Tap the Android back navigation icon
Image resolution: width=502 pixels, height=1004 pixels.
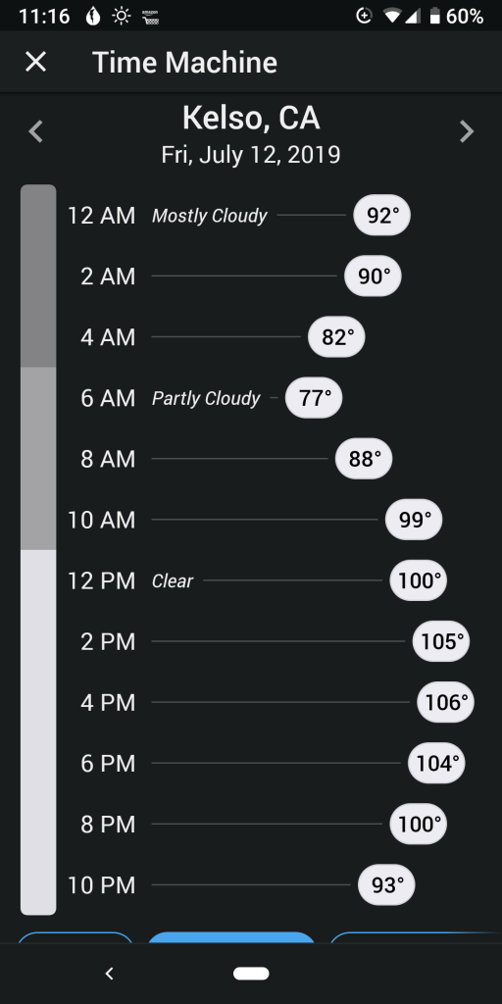click(x=110, y=974)
